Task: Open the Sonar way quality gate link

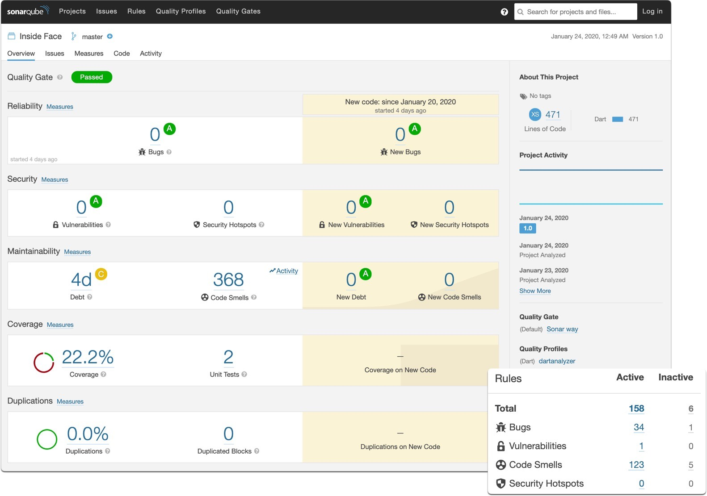Action: point(562,329)
